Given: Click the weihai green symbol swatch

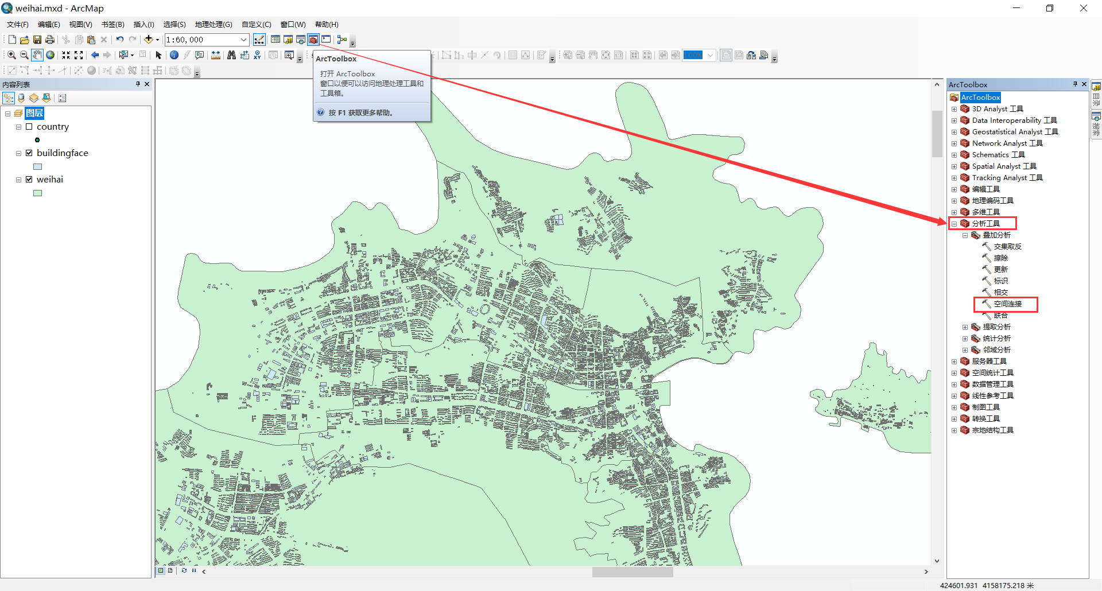Looking at the screenshot, I should pyautogui.click(x=38, y=193).
